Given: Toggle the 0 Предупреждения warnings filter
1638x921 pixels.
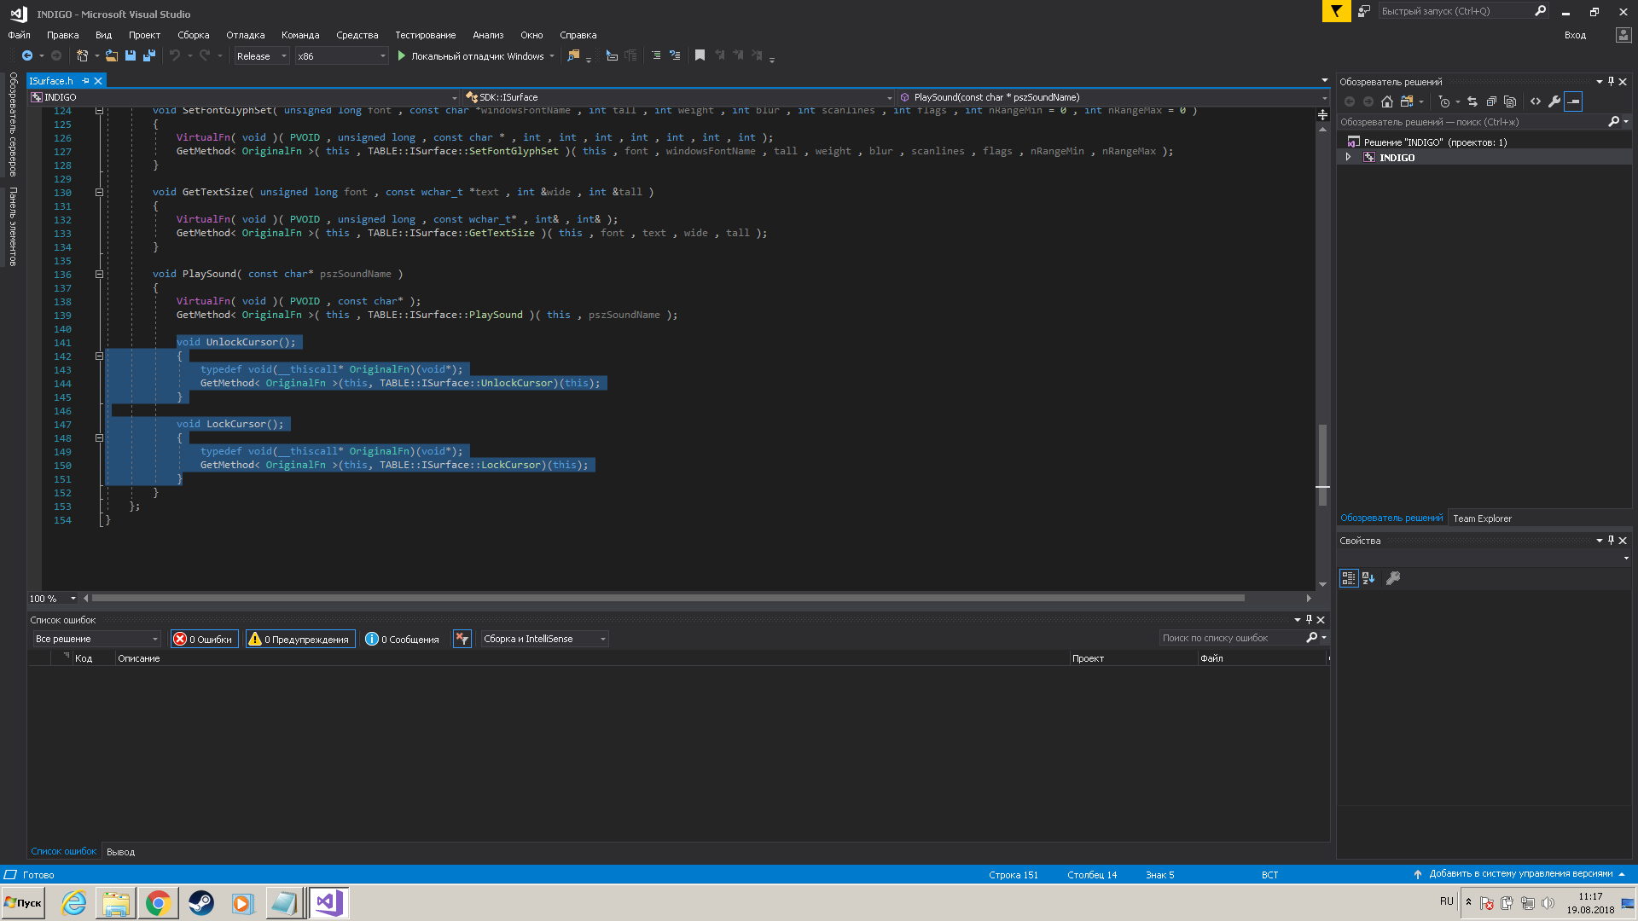Looking at the screenshot, I should (300, 639).
